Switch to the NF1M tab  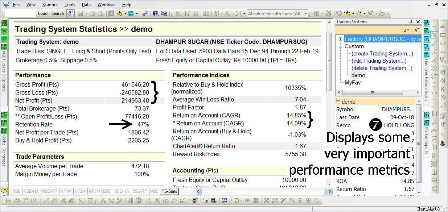[x=66, y=191]
